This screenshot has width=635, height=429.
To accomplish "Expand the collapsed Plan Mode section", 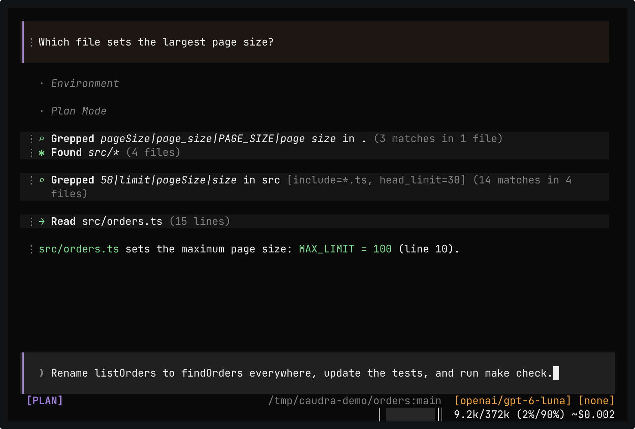I will coord(79,111).
